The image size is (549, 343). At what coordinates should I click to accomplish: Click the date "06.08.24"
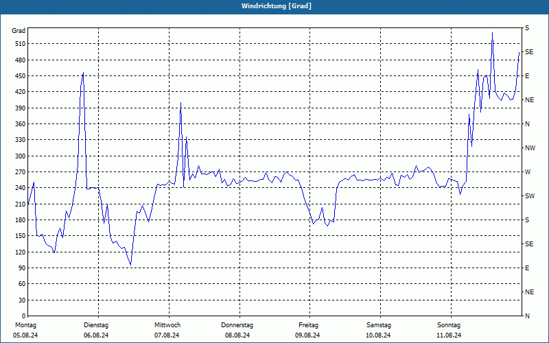tap(96, 335)
